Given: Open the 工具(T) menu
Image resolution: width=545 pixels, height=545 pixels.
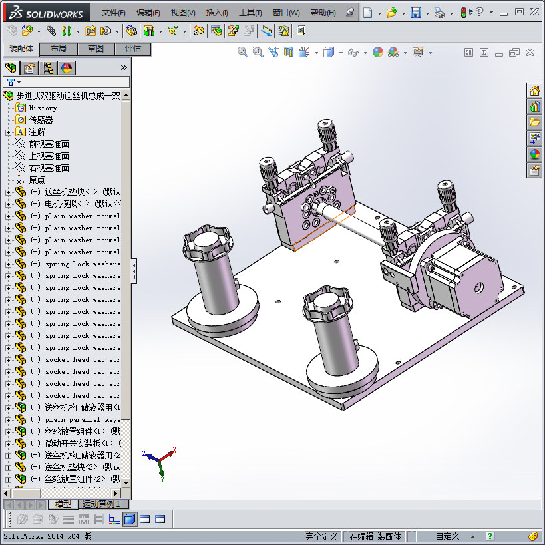Looking at the screenshot, I should [250, 13].
